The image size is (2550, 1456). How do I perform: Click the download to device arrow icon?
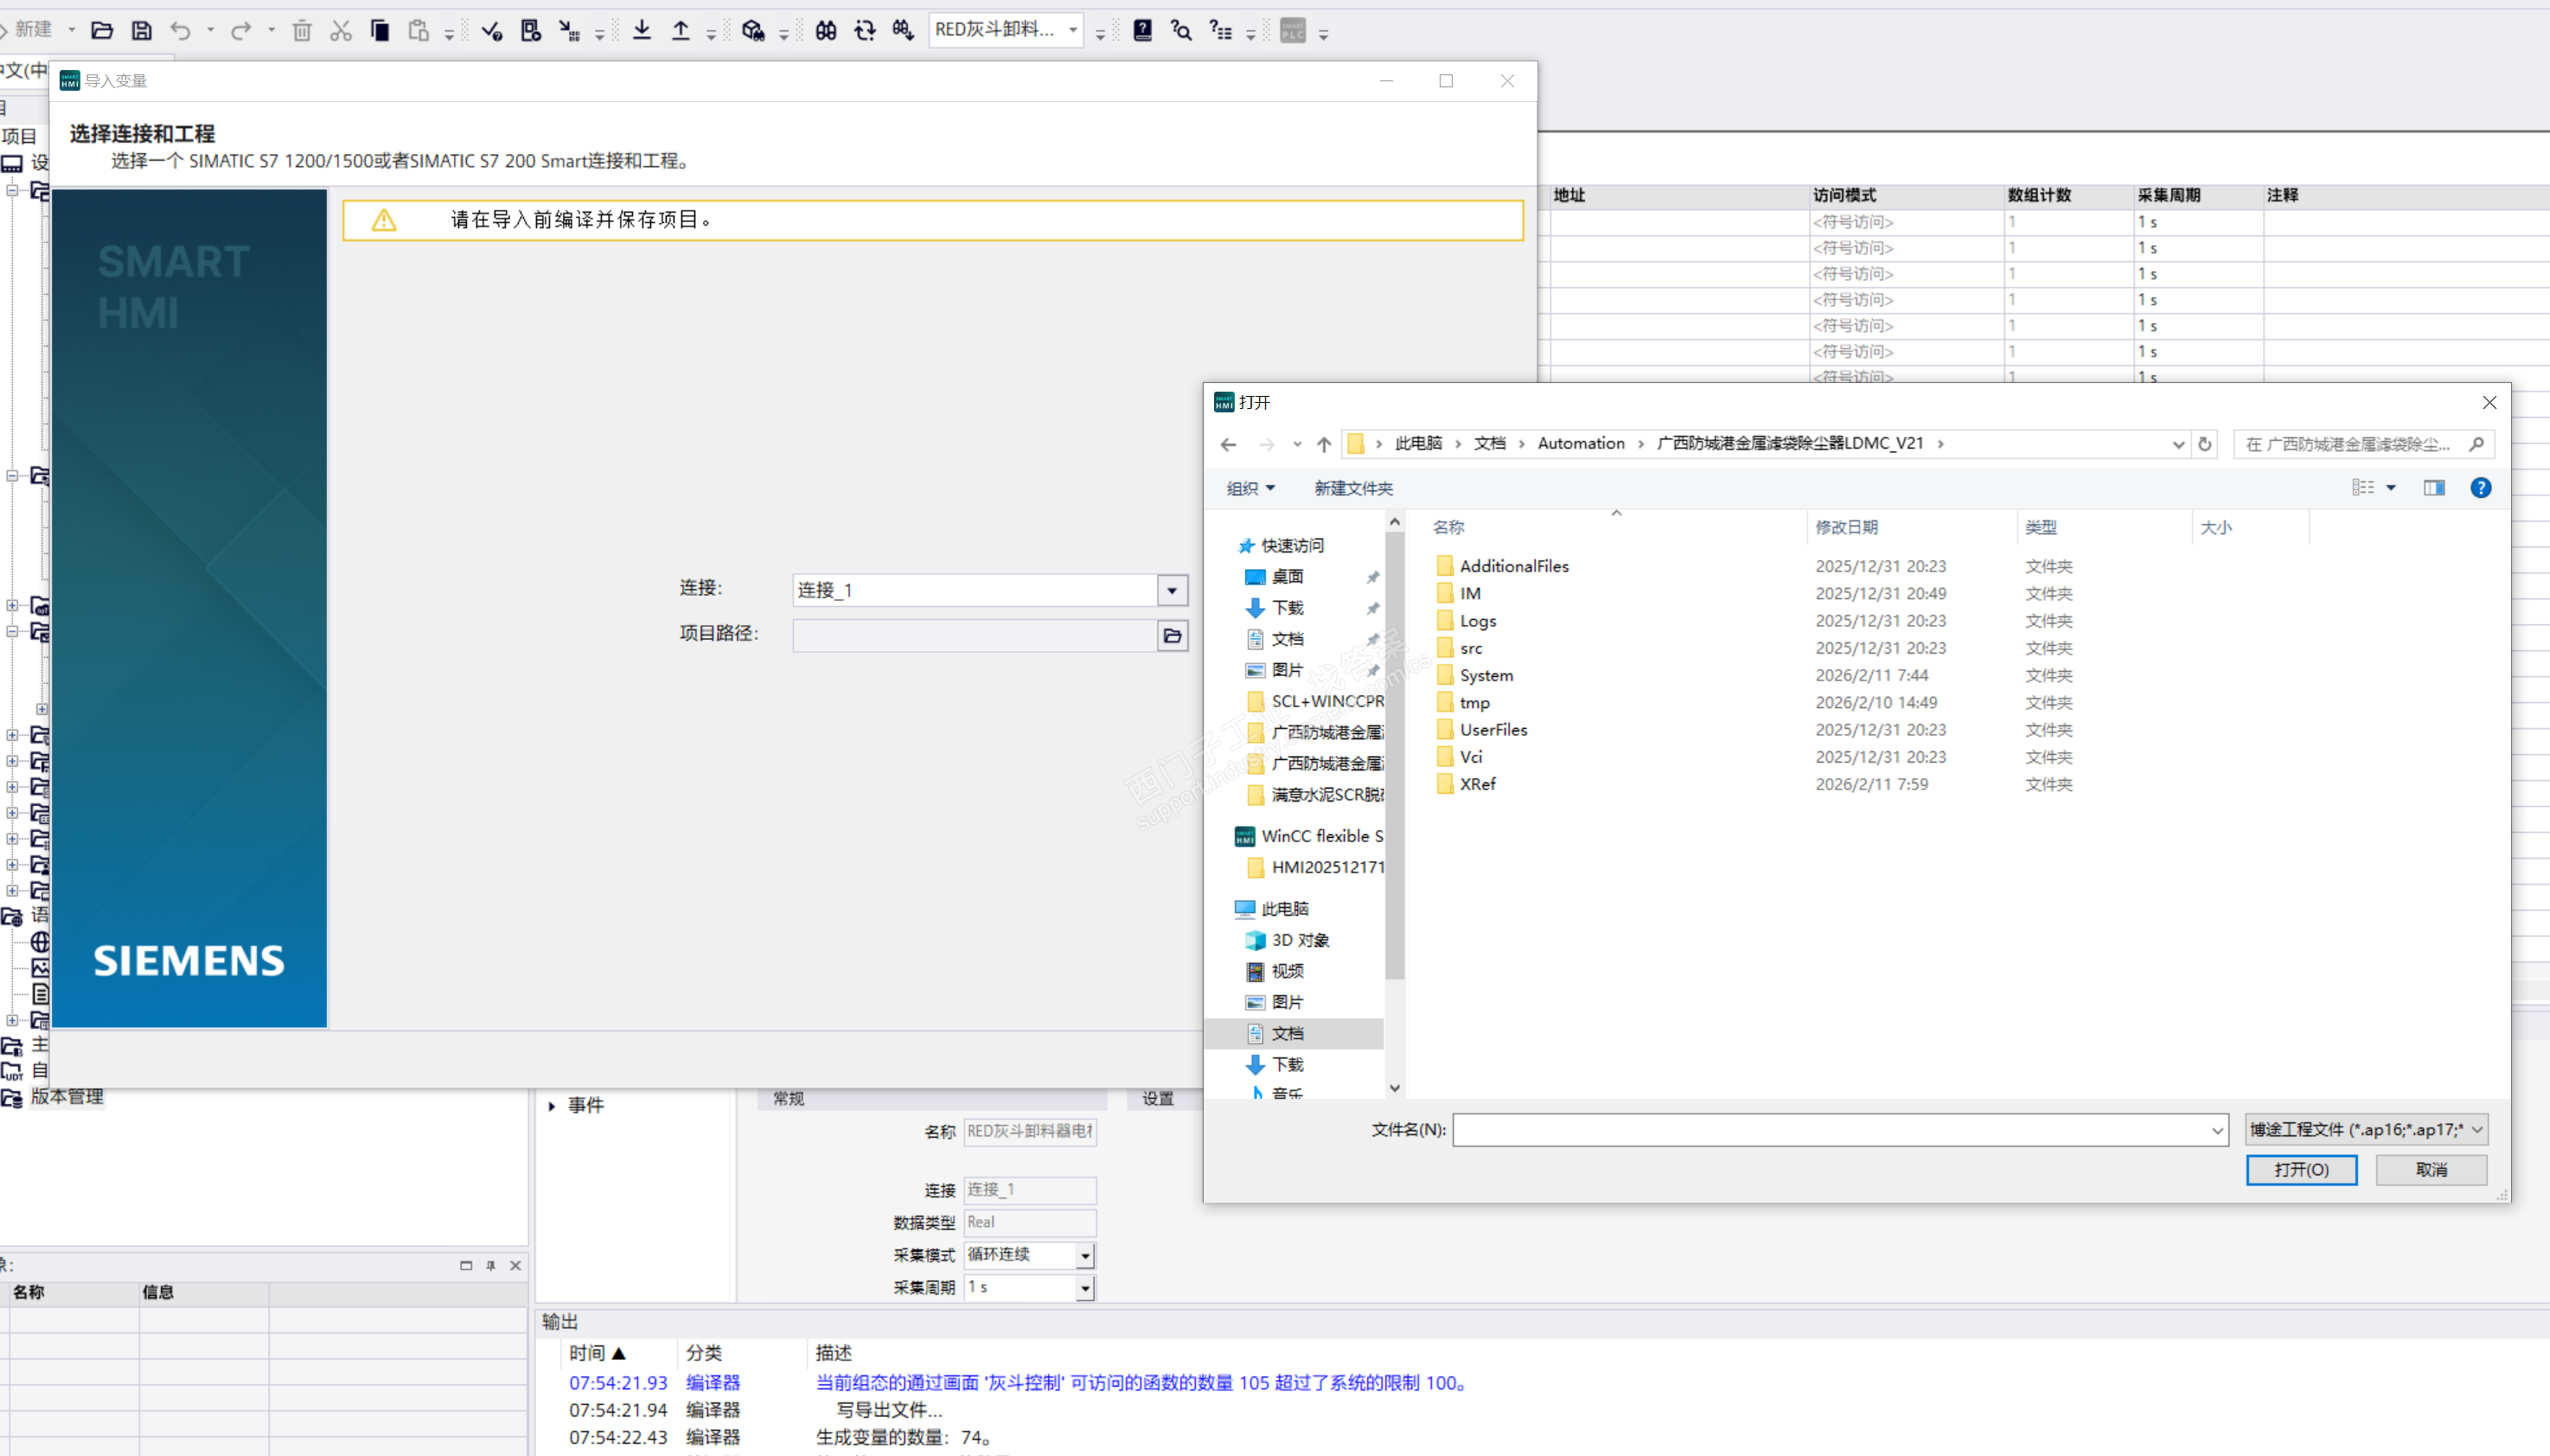[642, 31]
